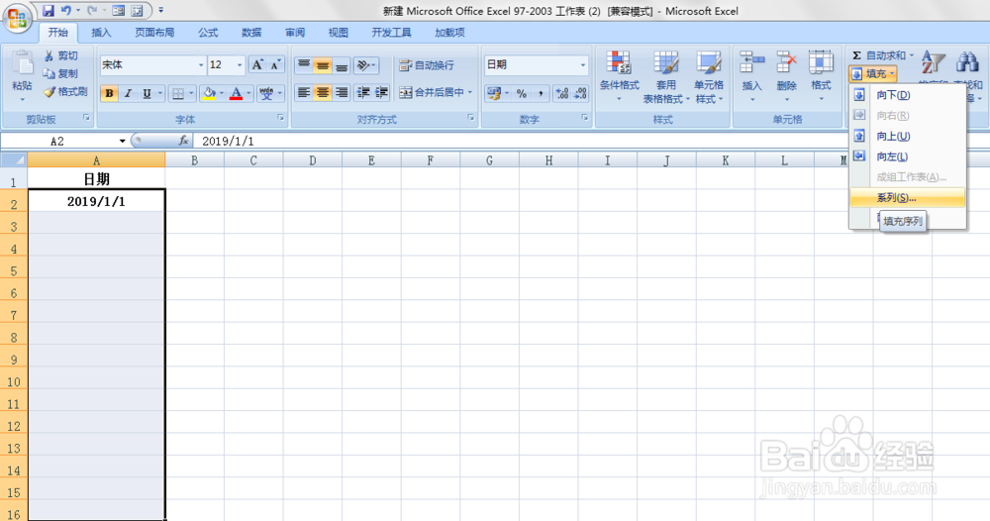990x521 pixels.
Task: Decrease decimal places
Action: click(x=580, y=93)
